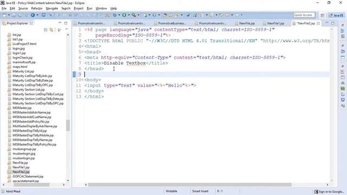347x195 pixels.
Task: Open the Refactor menu
Action: [37, 9]
